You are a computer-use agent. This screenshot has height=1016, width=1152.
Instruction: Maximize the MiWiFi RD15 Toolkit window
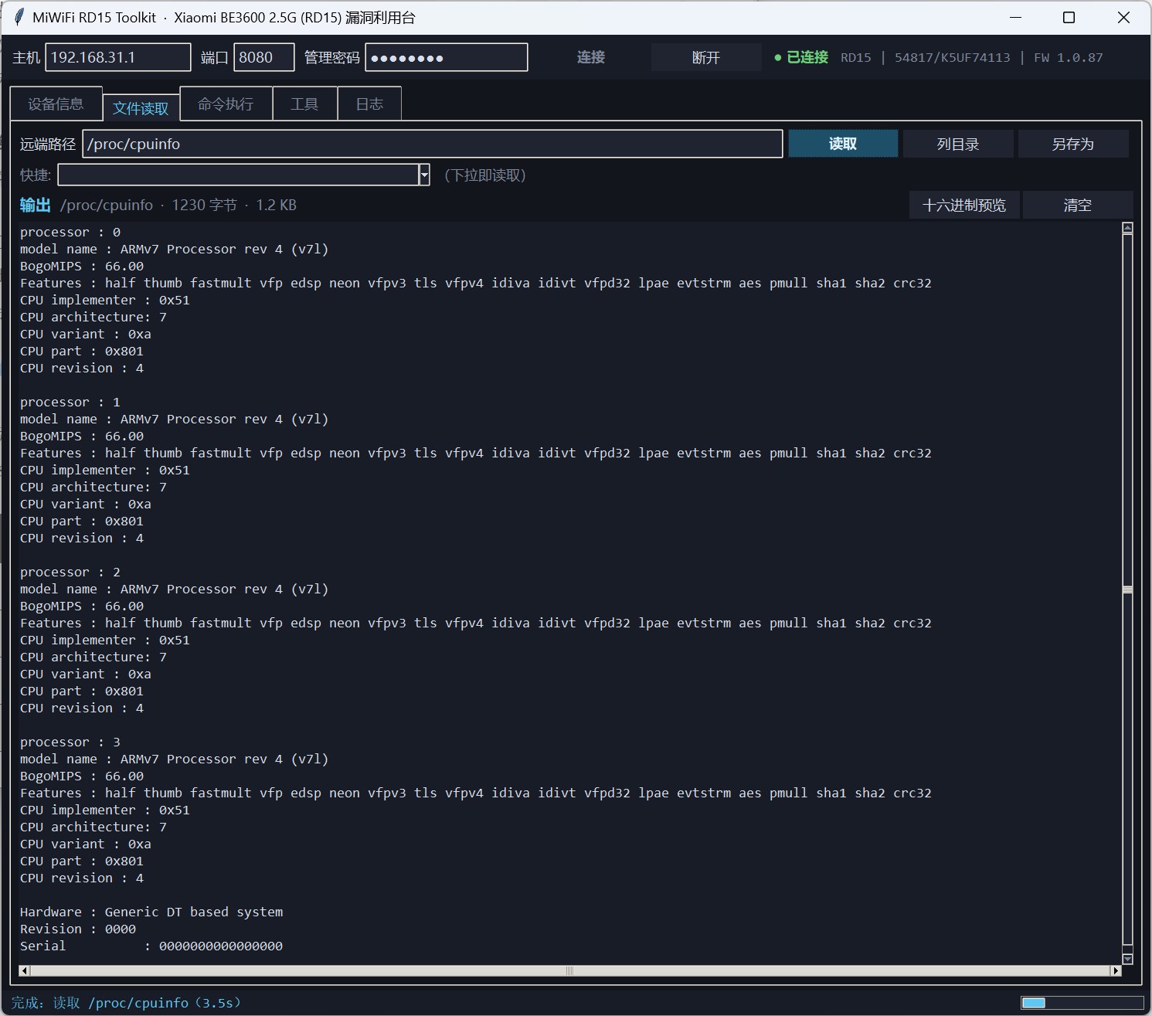(1069, 17)
